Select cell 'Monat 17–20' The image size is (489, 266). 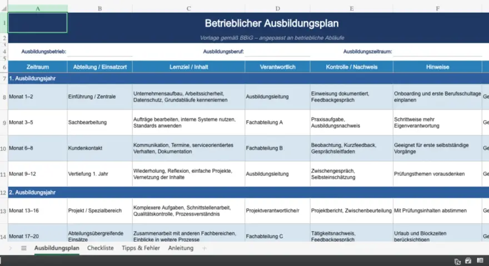click(x=38, y=233)
